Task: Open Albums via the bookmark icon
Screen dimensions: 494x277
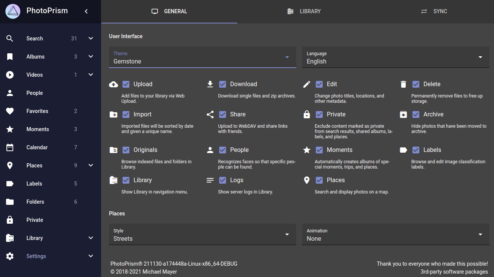Action: (10, 57)
